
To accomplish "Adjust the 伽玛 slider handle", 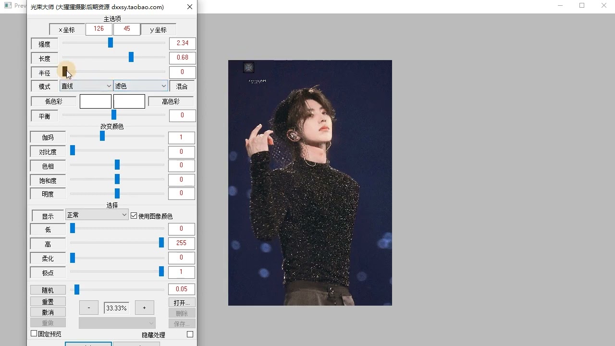I will (x=102, y=136).
